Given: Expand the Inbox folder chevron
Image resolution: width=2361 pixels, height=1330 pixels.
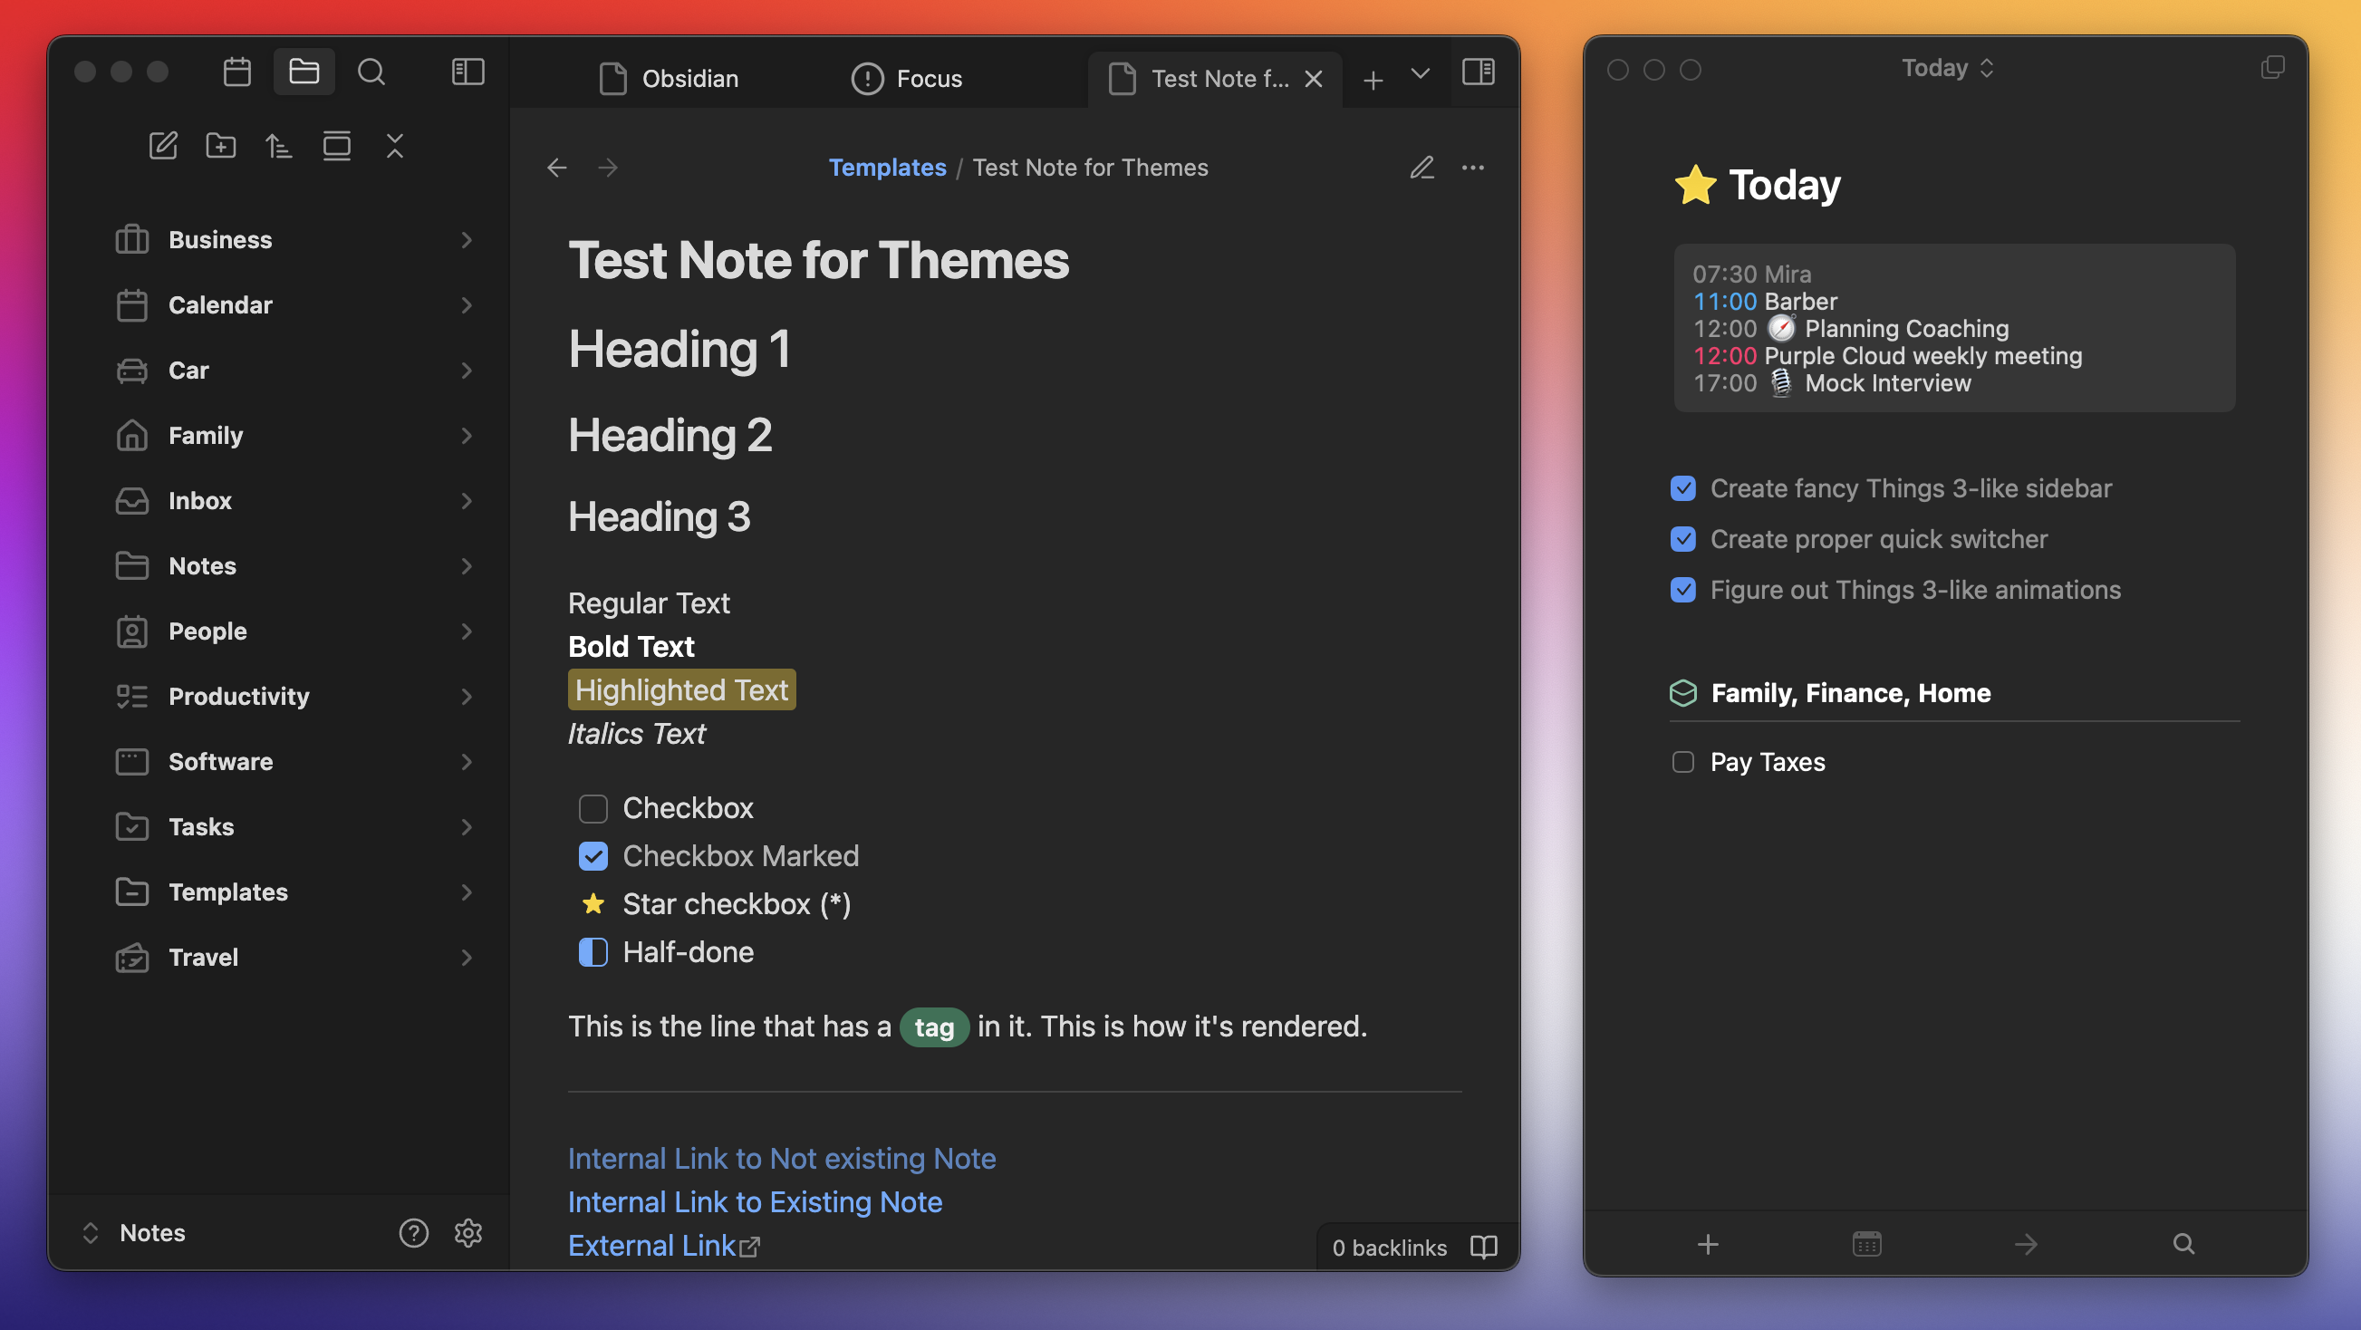Looking at the screenshot, I should [x=466, y=500].
